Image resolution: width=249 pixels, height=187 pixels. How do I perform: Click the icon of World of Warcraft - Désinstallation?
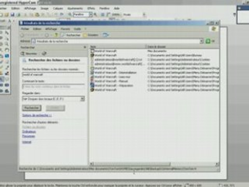click(92, 73)
